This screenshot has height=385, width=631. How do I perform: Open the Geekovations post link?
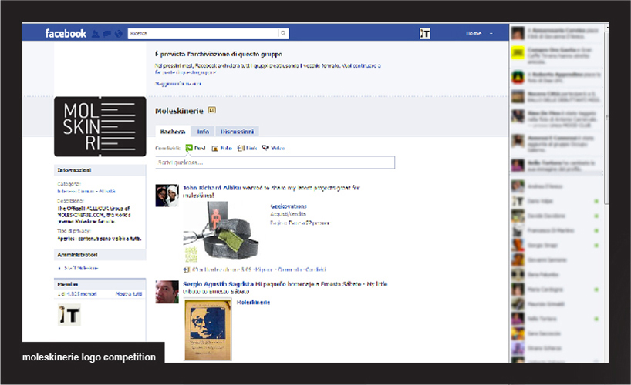(x=288, y=206)
